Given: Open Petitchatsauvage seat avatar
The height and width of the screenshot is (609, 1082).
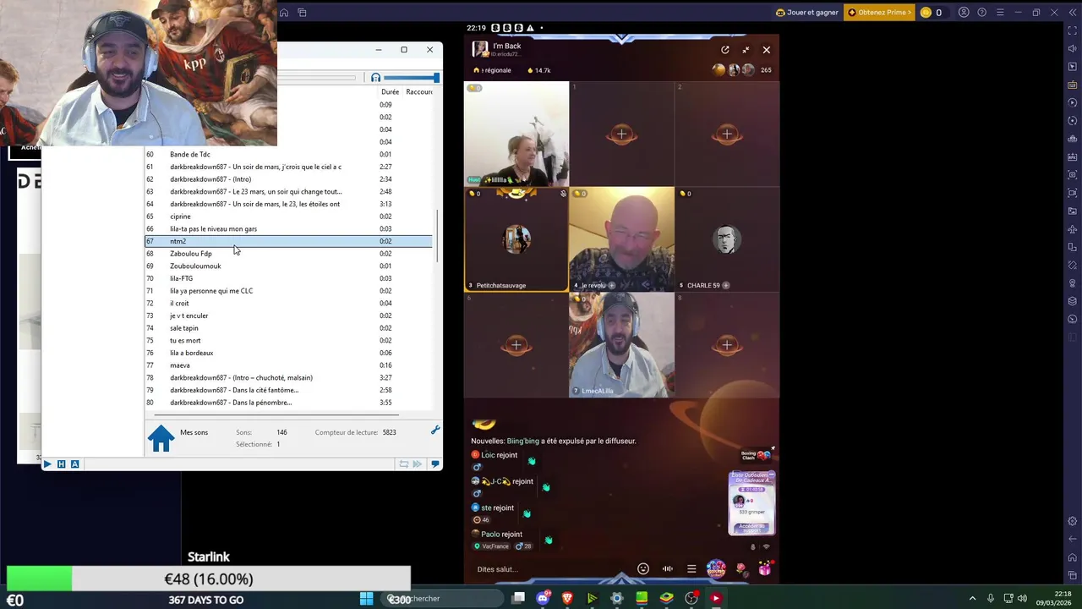Looking at the screenshot, I should coord(516,239).
